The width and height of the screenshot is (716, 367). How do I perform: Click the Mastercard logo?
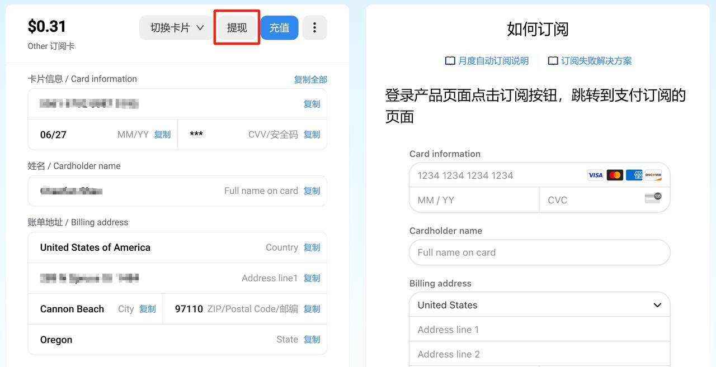tap(615, 175)
